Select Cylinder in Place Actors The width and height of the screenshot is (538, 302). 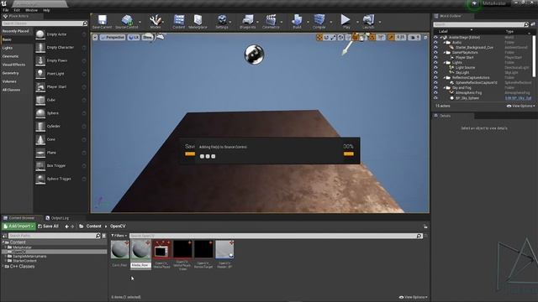[x=61, y=127]
